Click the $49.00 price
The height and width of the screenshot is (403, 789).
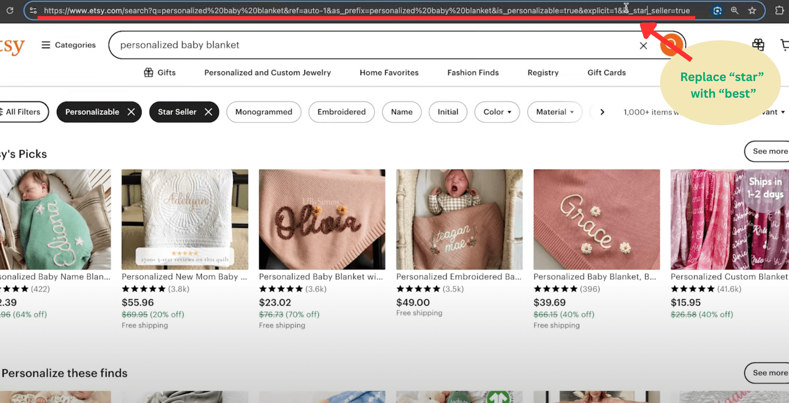pos(413,303)
